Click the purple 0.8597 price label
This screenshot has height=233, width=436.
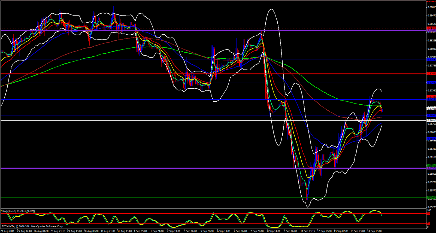431,168
